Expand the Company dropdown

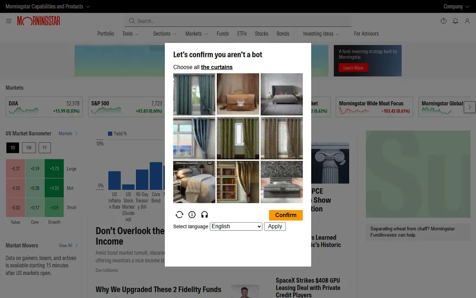pos(456,6)
